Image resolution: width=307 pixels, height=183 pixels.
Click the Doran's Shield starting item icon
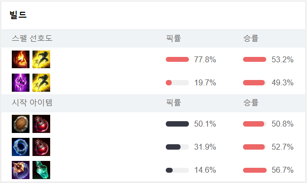point(21,124)
